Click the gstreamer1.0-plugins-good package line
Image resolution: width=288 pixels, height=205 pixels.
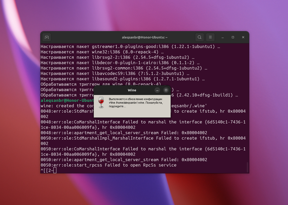[130, 47]
